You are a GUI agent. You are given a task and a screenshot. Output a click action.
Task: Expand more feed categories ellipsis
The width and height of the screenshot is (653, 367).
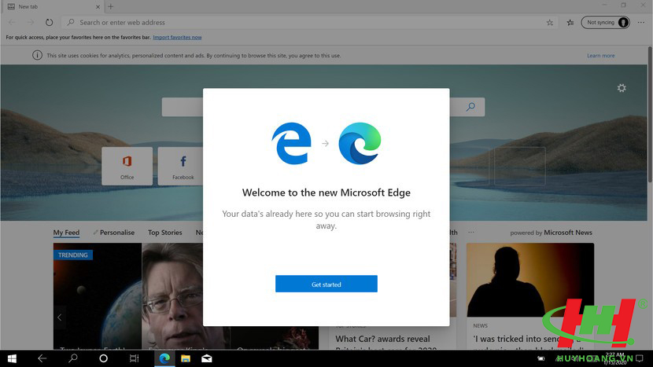471,232
